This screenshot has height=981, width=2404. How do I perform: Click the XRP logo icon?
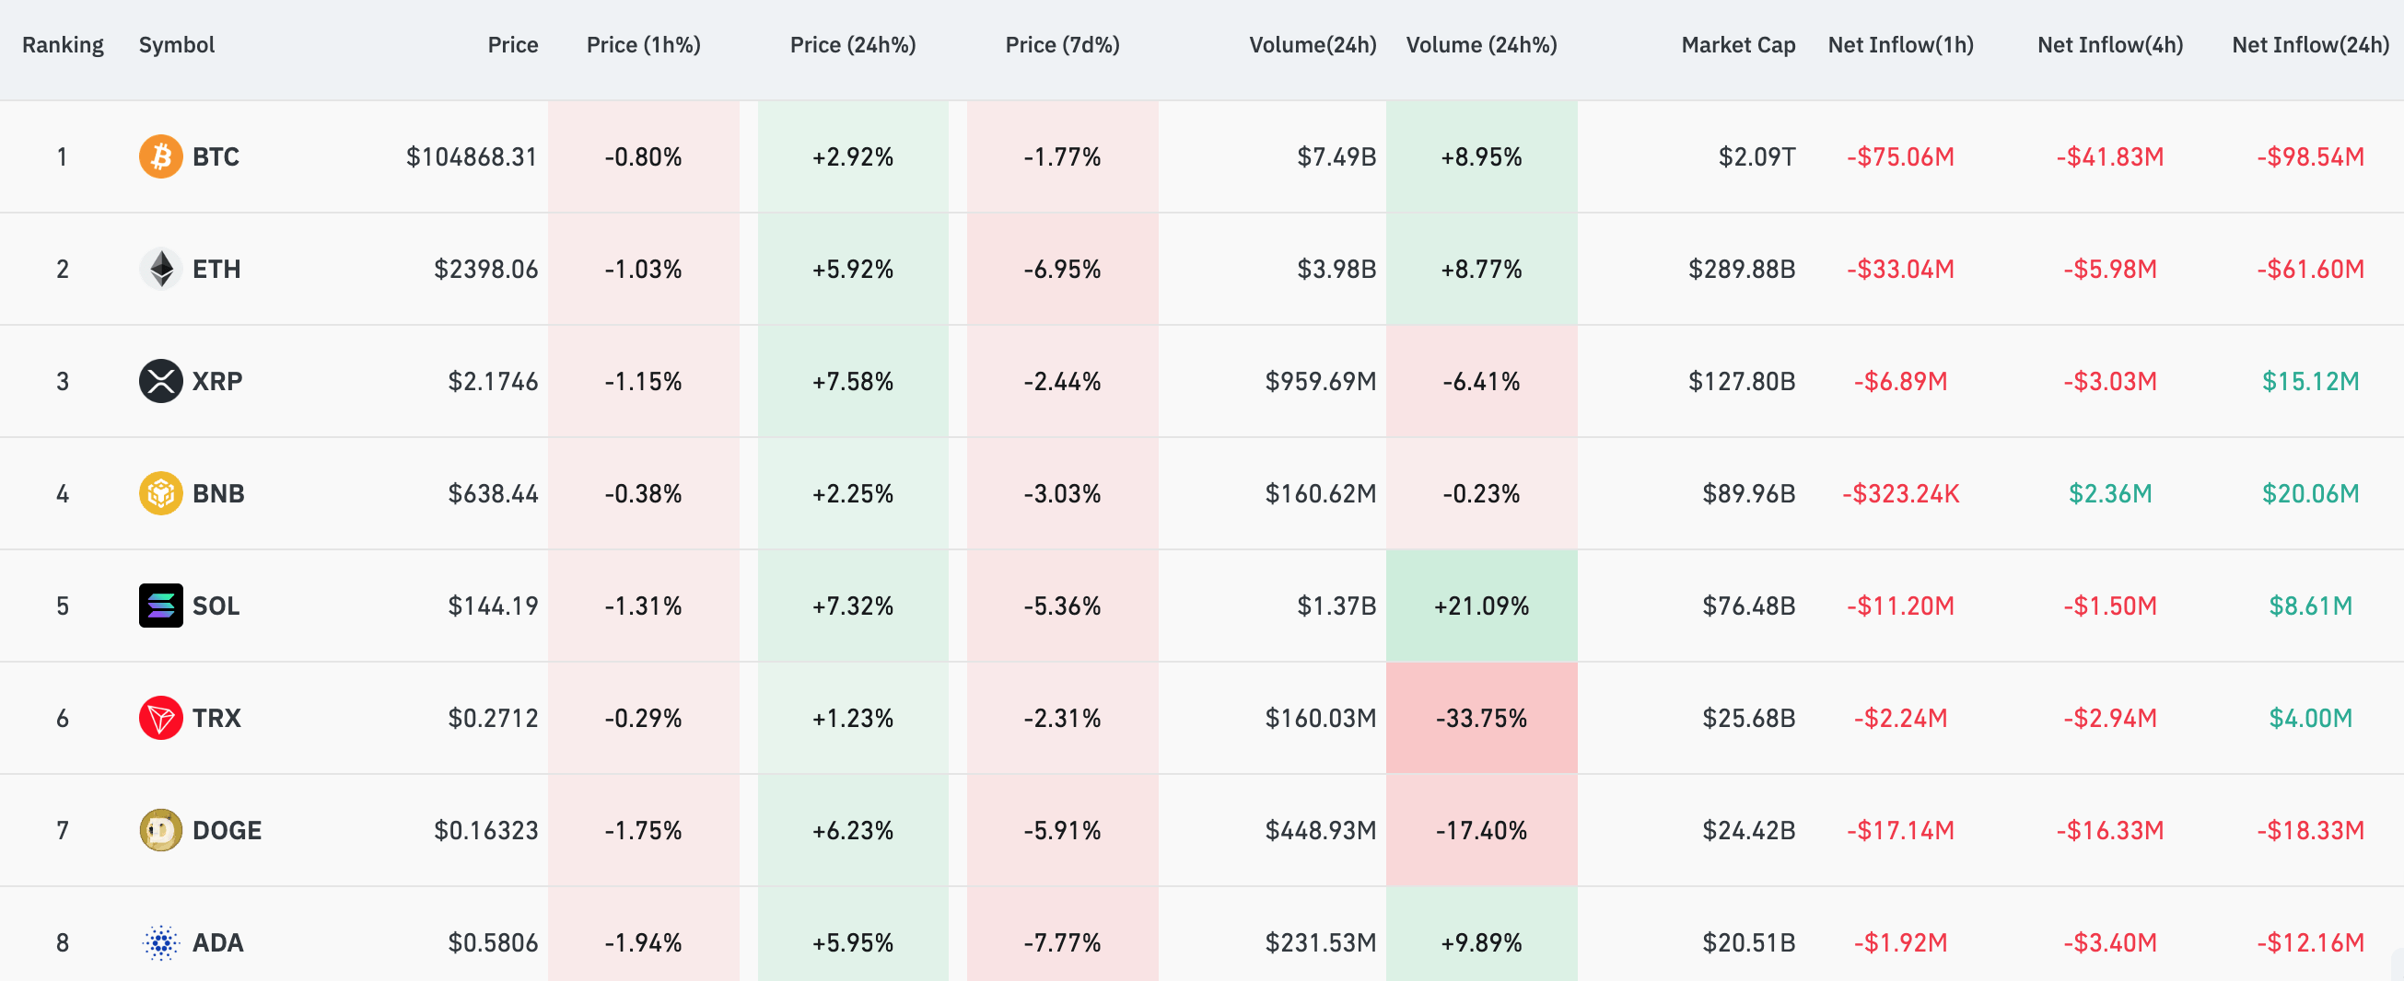[x=160, y=381]
